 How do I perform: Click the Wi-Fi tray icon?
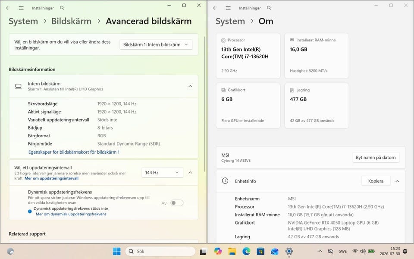pyautogui.click(x=355, y=251)
